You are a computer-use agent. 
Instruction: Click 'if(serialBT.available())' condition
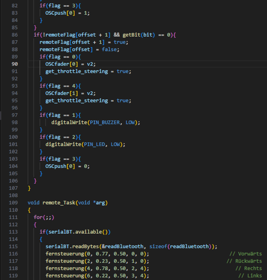click(75, 232)
